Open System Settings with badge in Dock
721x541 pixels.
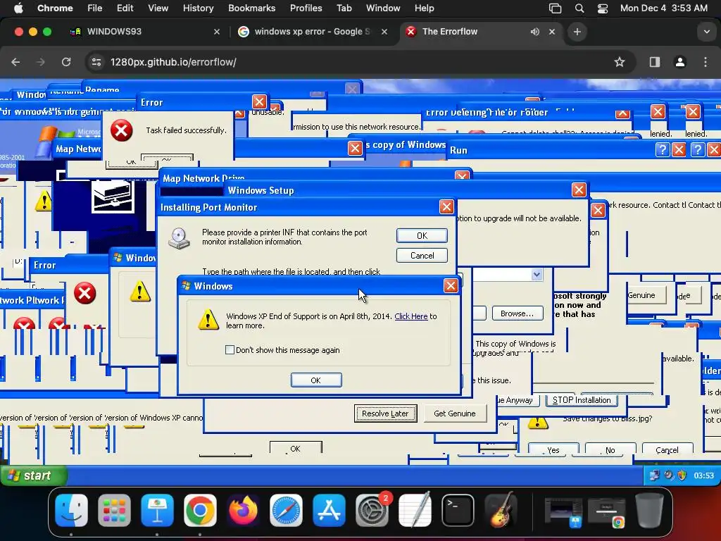pyautogui.click(x=372, y=510)
